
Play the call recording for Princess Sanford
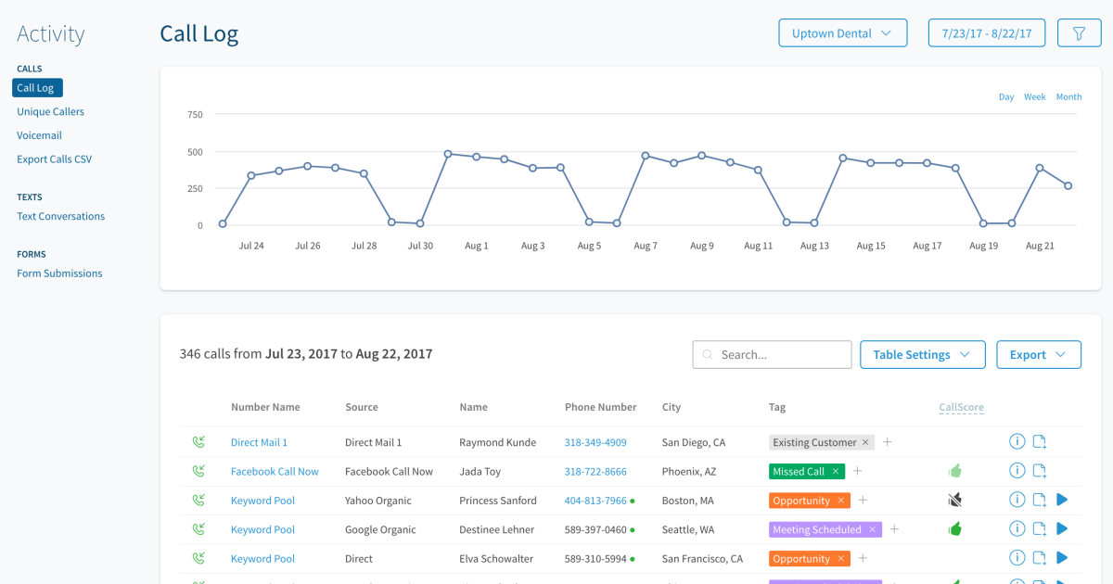[1061, 500]
